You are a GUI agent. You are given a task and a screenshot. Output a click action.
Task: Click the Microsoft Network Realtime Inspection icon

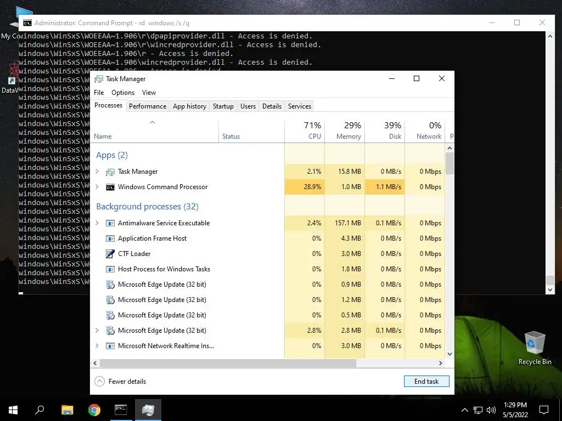[x=110, y=346]
